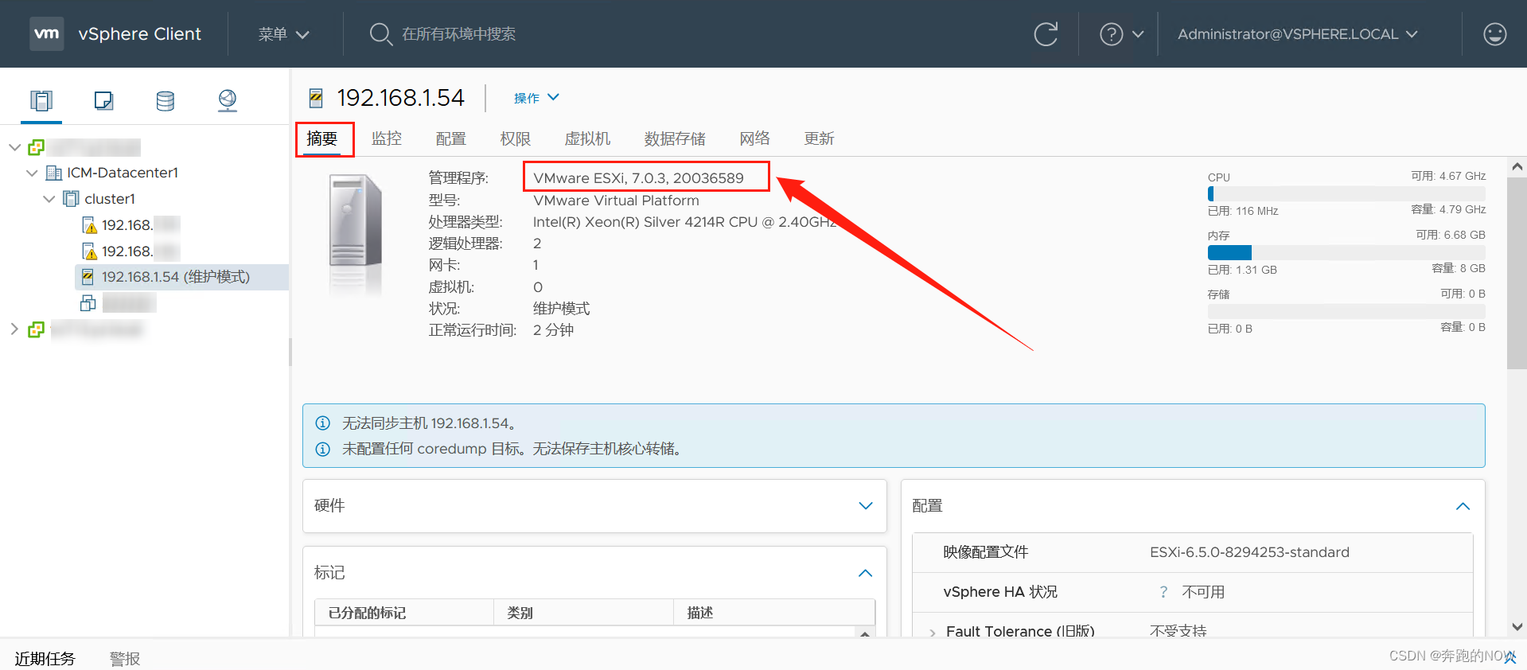Click the ICM-Datacenter1 datacenter icon

pyautogui.click(x=54, y=173)
